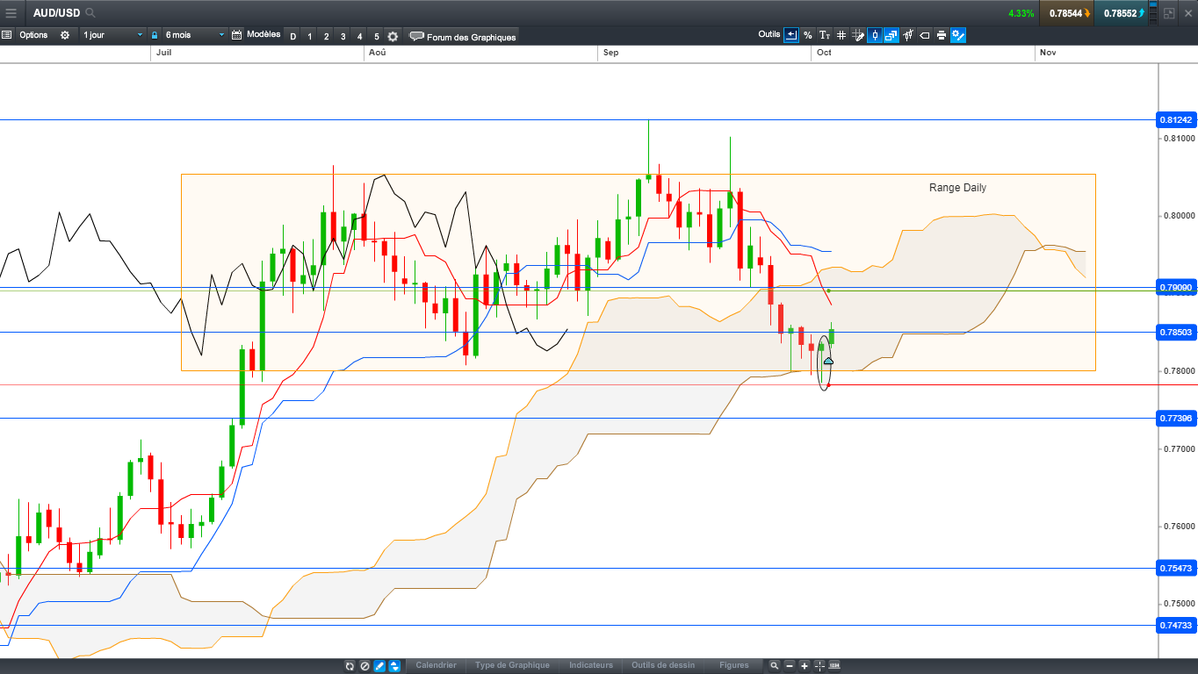
Task: Click the instrument search magnifier icon
Action: (90, 13)
